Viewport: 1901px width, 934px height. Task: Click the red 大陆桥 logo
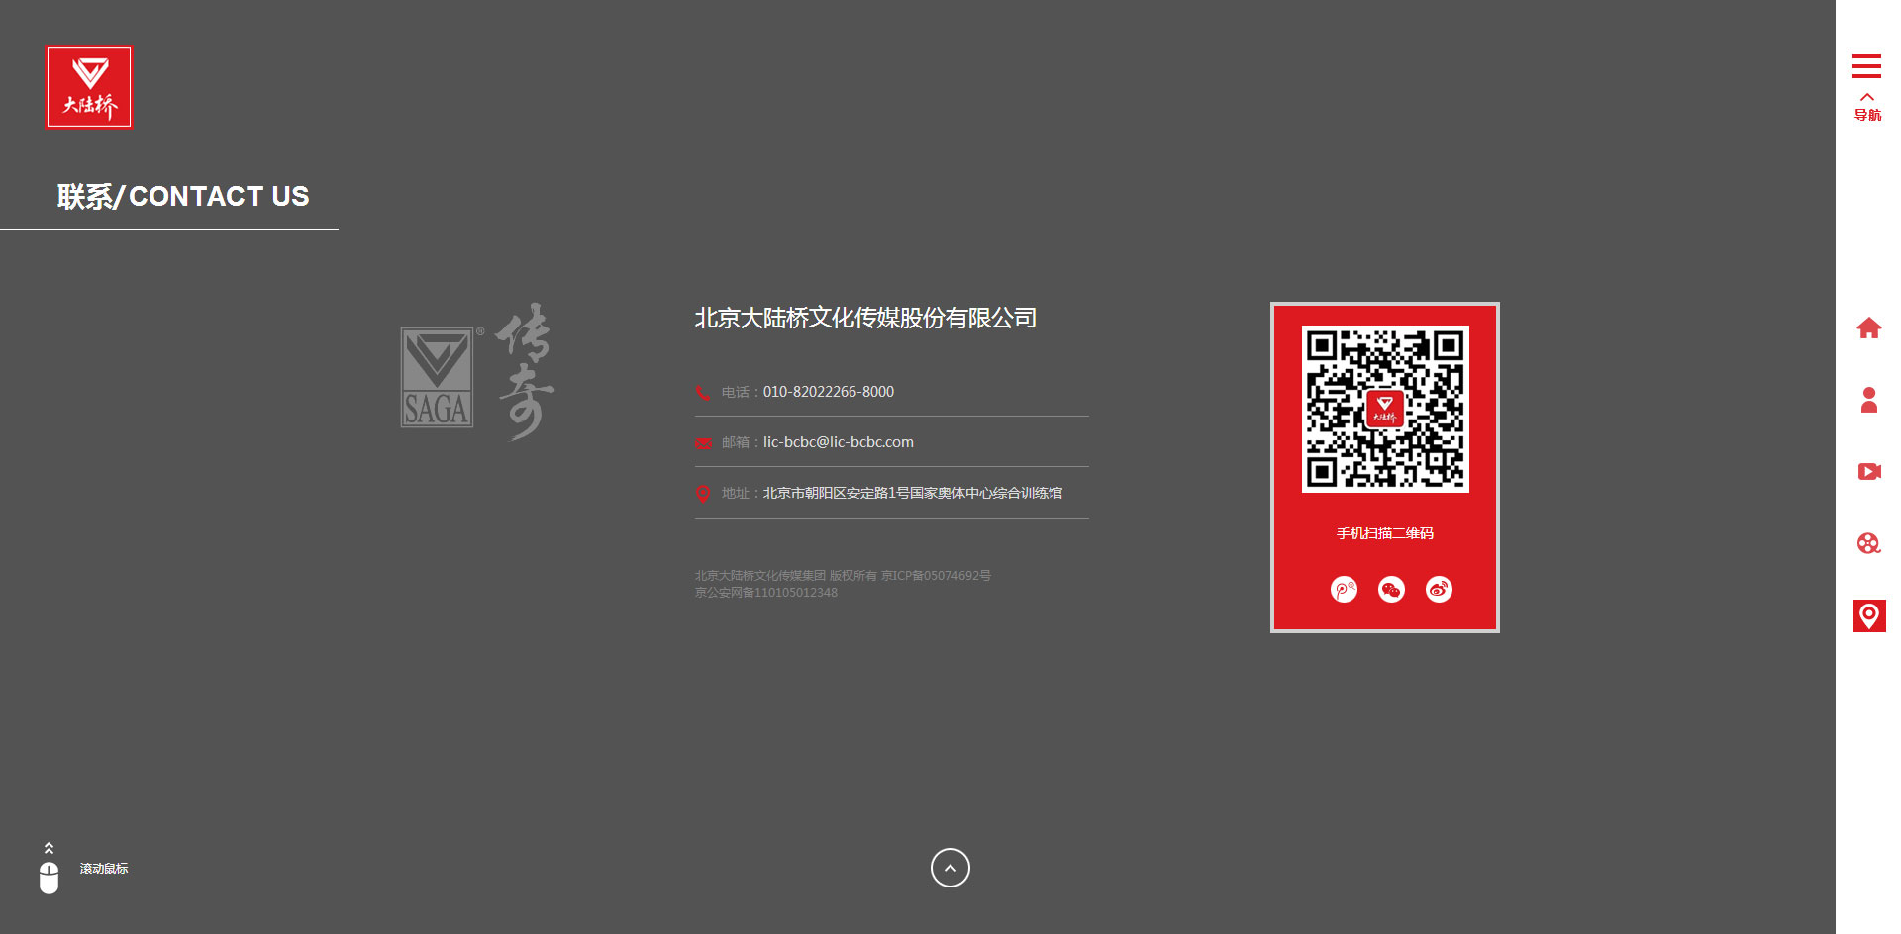(89, 87)
